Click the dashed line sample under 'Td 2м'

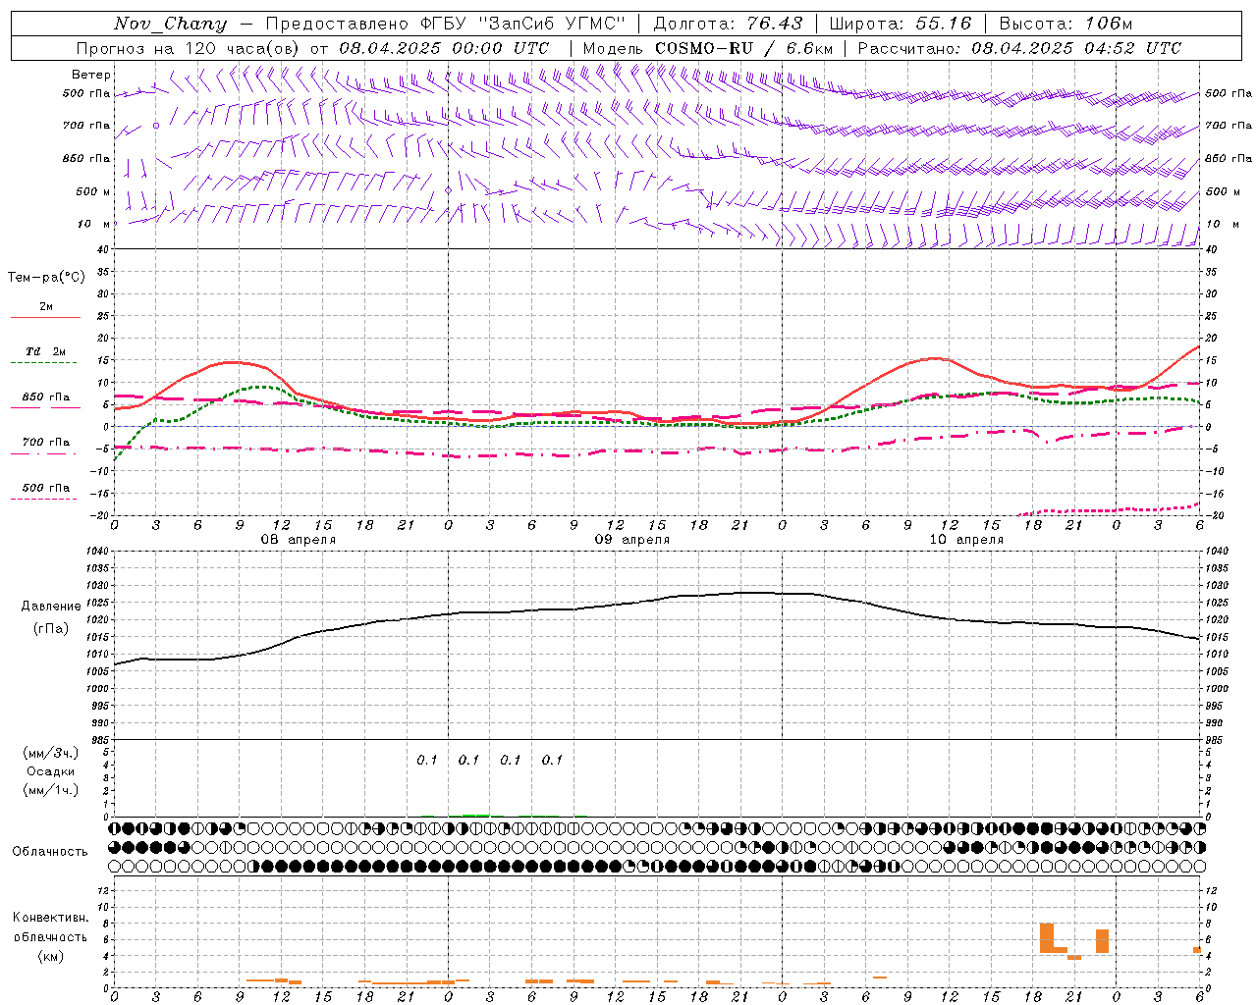click(x=43, y=363)
